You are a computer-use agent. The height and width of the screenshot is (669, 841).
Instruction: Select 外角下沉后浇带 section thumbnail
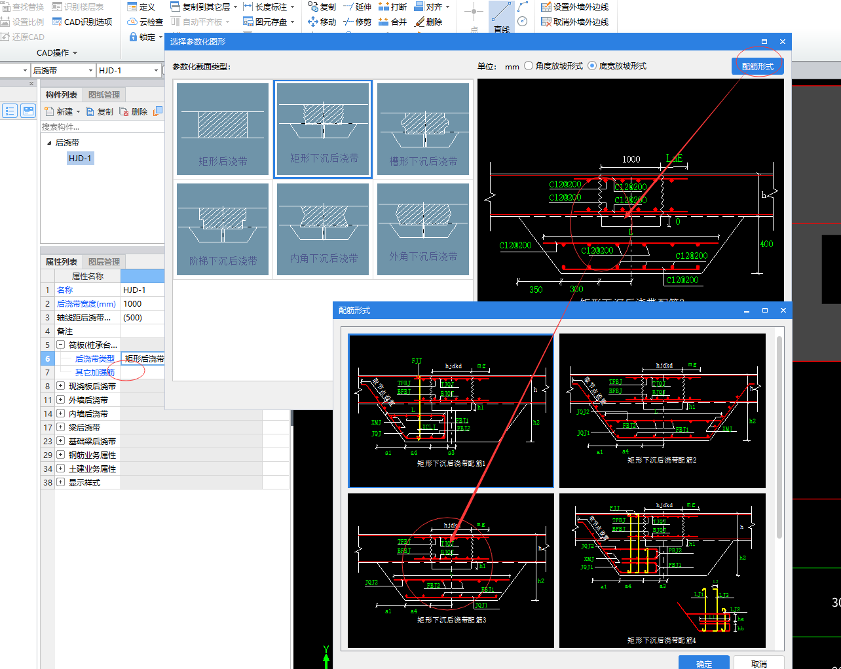click(423, 229)
